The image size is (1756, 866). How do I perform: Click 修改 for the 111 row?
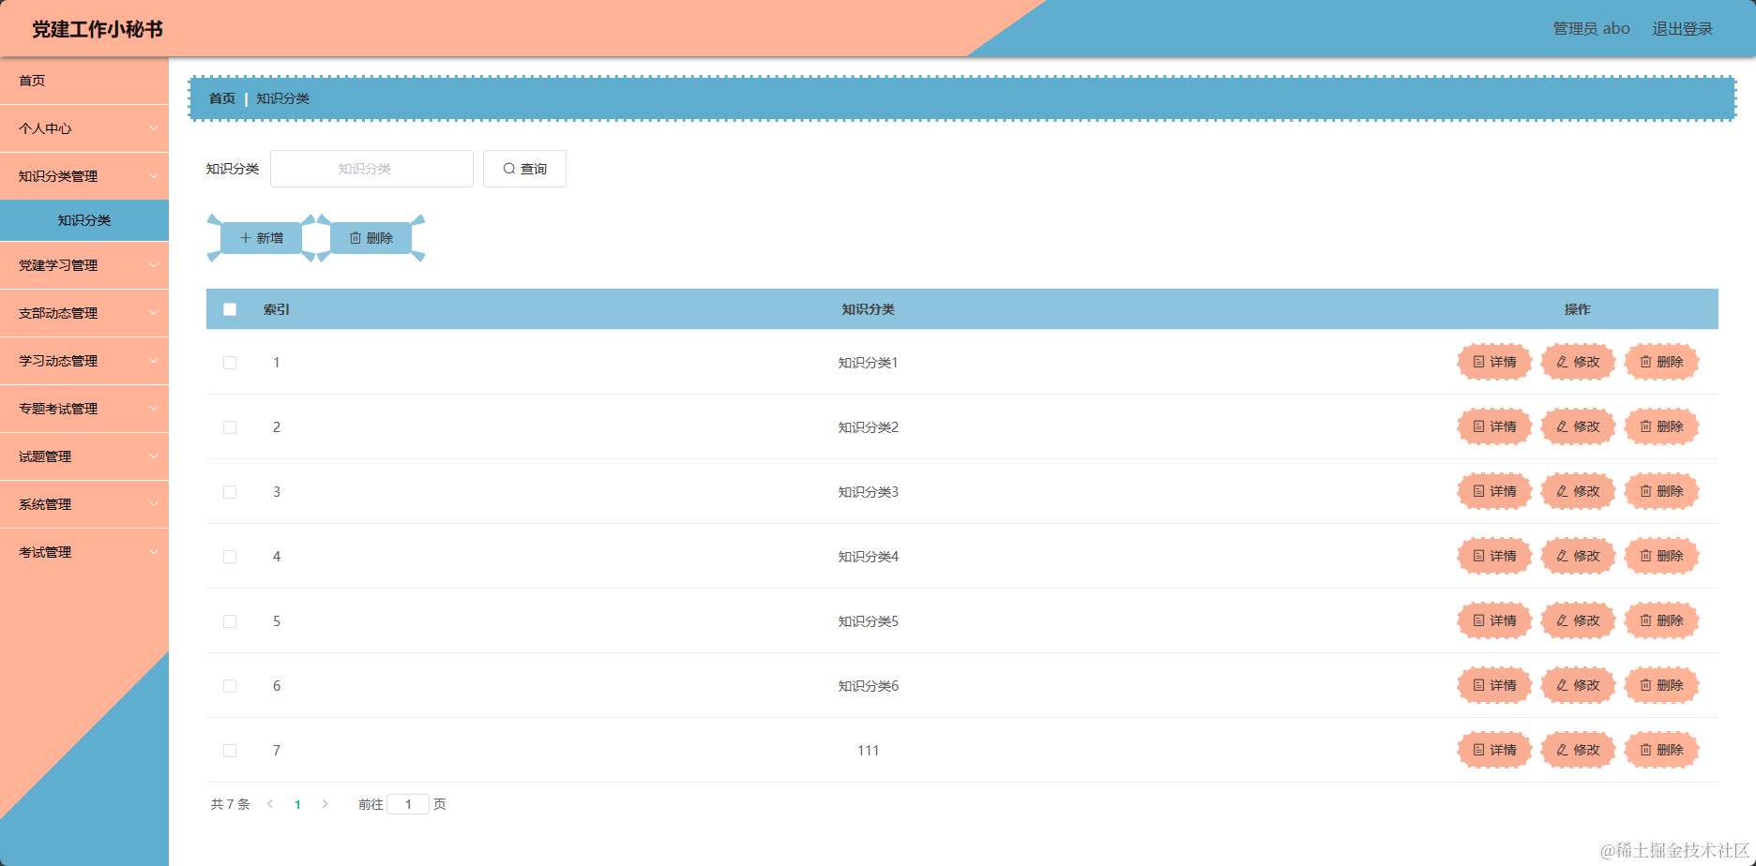1578,750
